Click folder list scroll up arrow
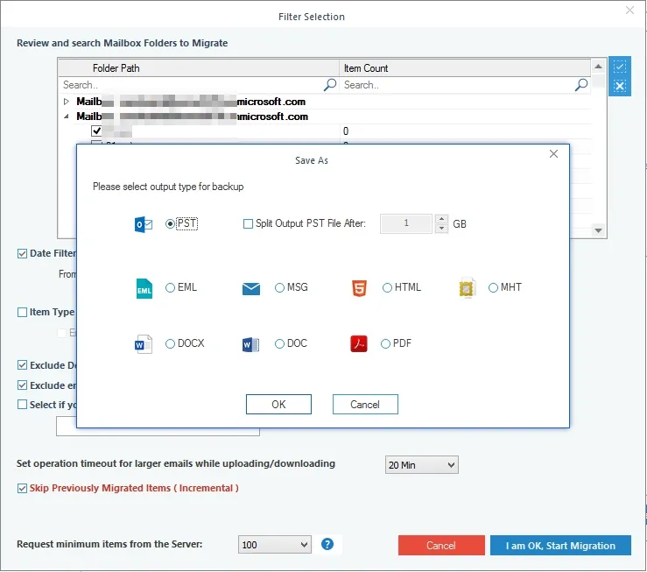The width and height of the screenshot is (647, 572). [x=598, y=67]
